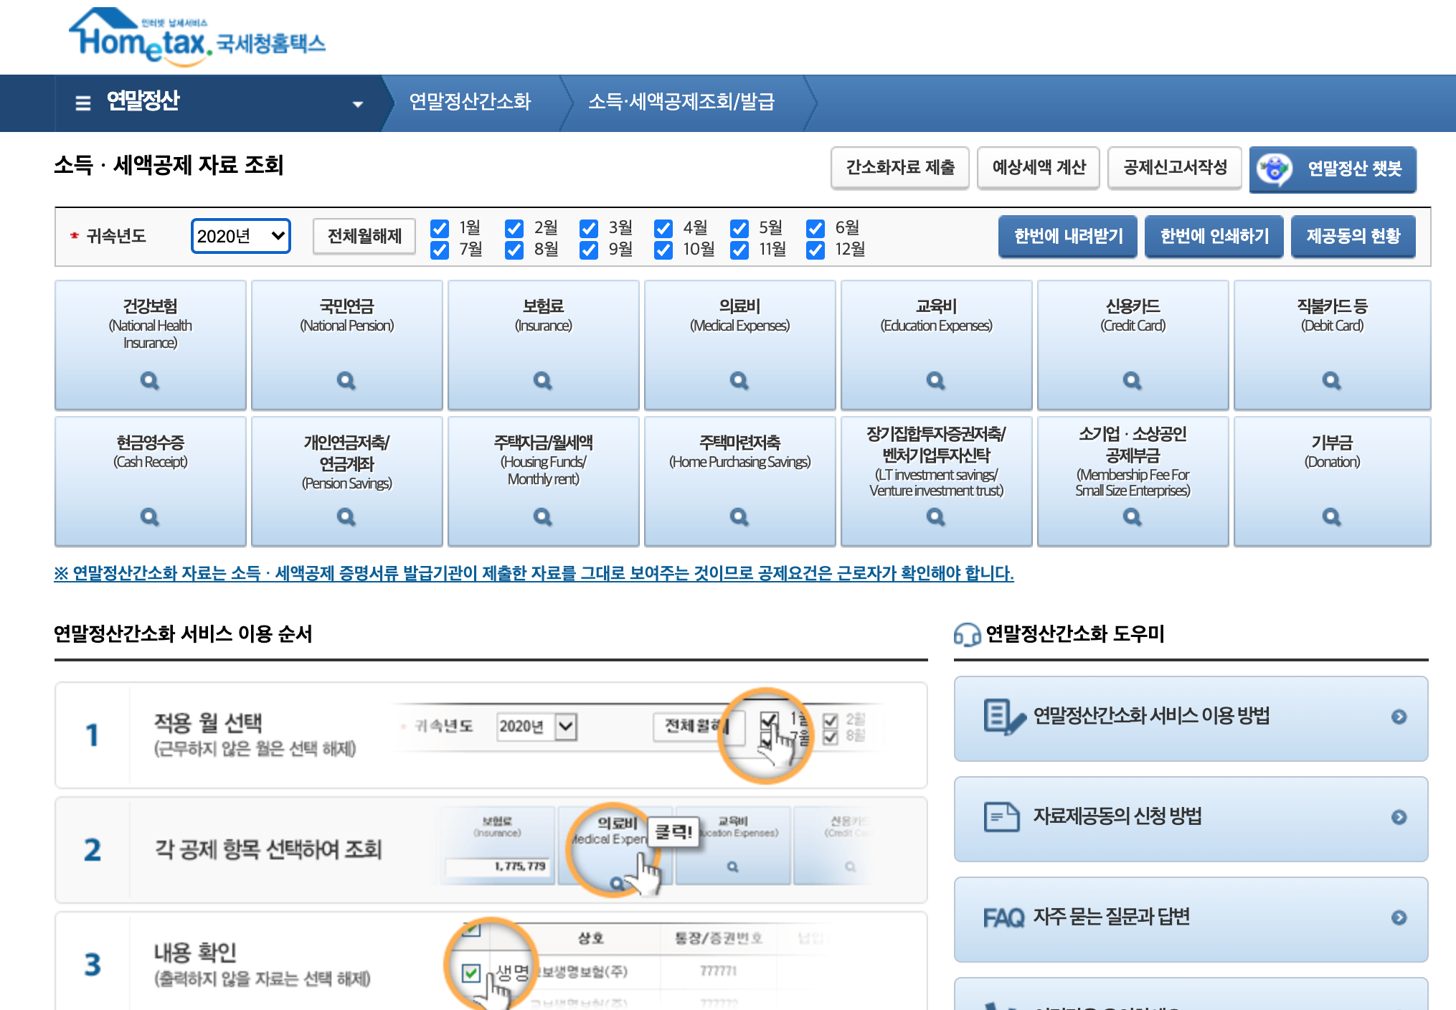The image size is (1456, 1010).
Task: Toggle the 12월 checkbox
Action: pyautogui.click(x=816, y=250)
